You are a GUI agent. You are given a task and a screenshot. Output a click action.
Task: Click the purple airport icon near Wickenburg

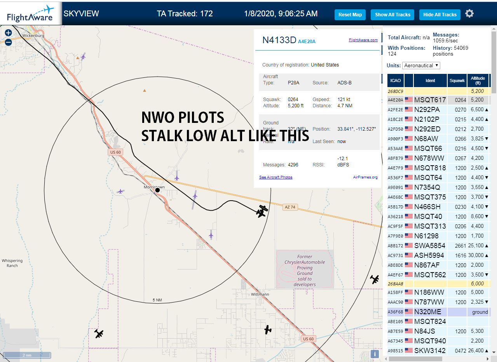83,57
